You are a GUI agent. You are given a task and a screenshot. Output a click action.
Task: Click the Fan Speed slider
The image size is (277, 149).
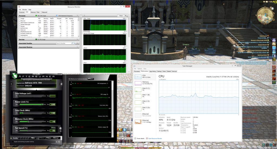point(32,130)
